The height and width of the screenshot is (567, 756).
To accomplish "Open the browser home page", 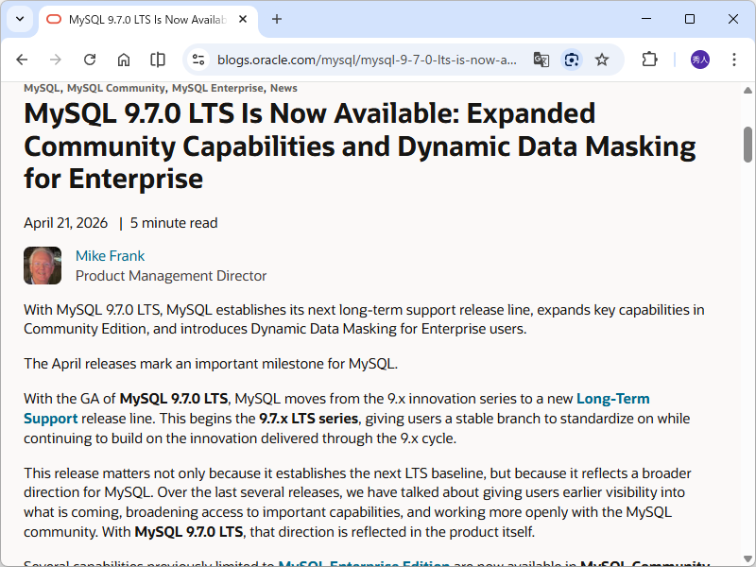I will (x=124, y=60).
